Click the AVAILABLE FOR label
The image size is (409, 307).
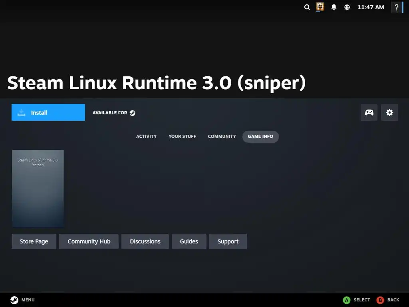110,113
